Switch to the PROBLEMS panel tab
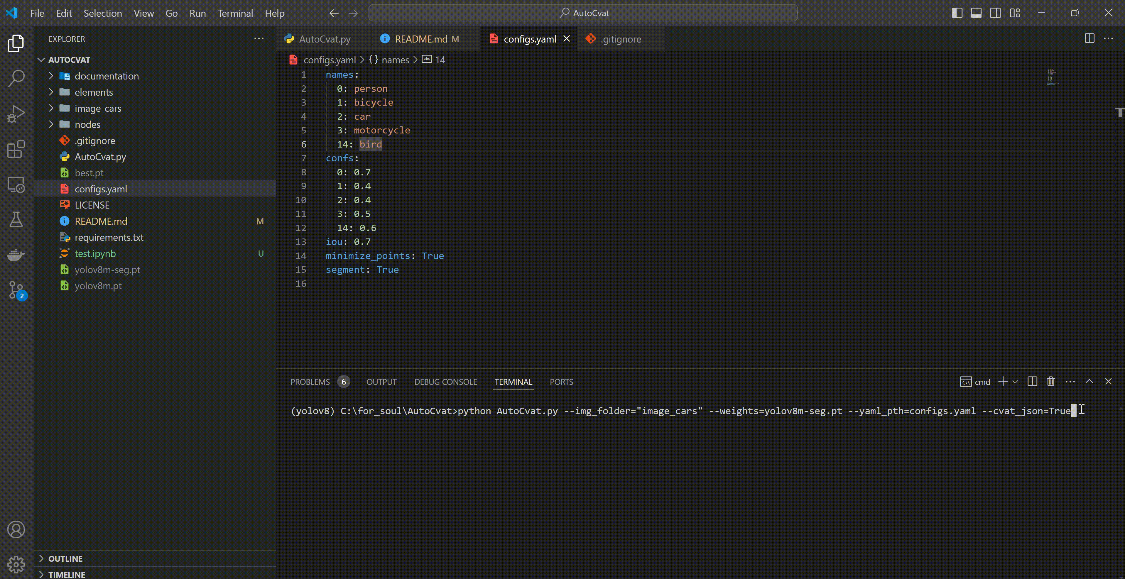1125x579 pixels. [310, 382]
